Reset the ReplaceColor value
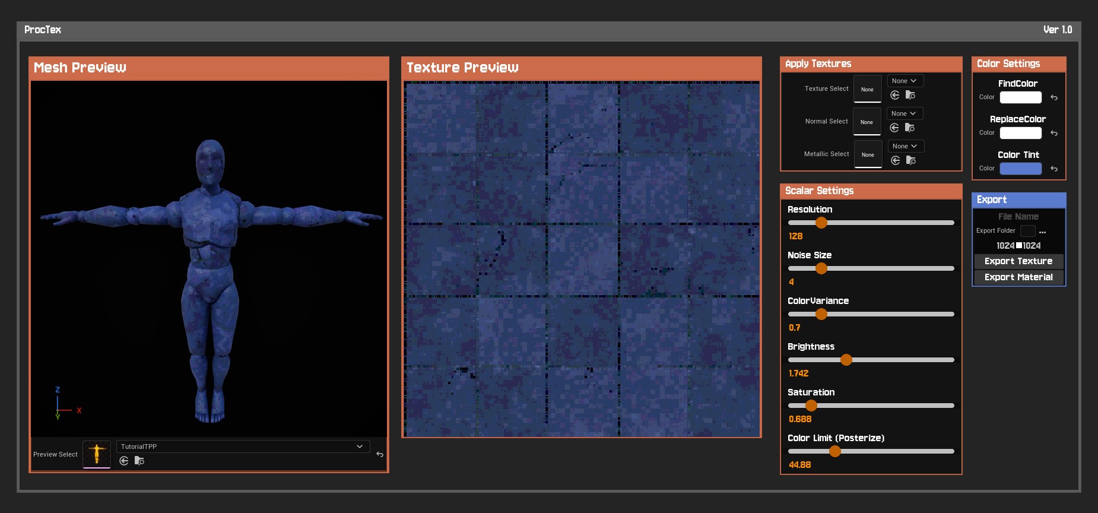Viewport: 1098px width, 513px height. [x=1054, y=133]
